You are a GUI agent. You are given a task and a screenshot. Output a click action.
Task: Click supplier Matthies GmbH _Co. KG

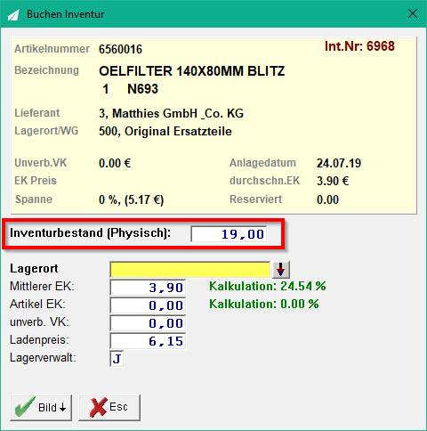coord(171,113)
